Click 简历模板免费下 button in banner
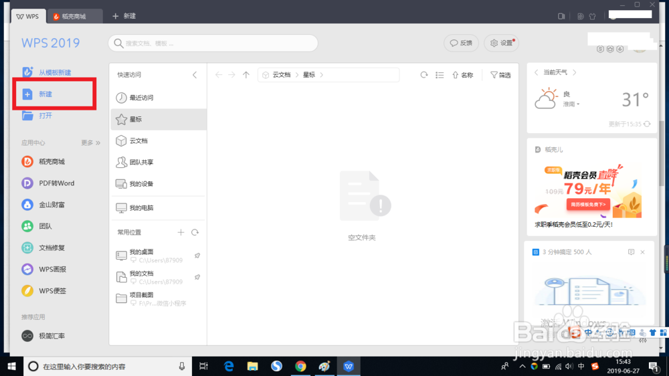Screen dimensions: 669x376 [588, 205]
